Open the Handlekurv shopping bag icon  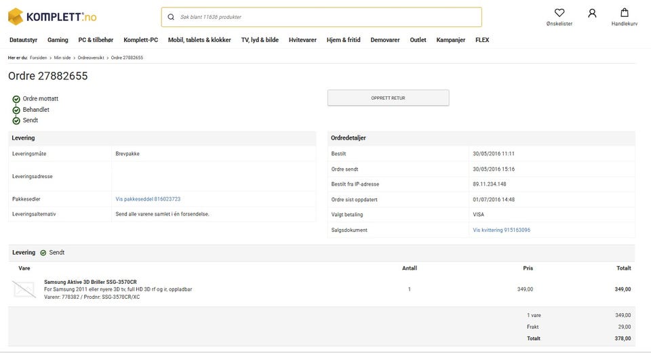(625, 13)
